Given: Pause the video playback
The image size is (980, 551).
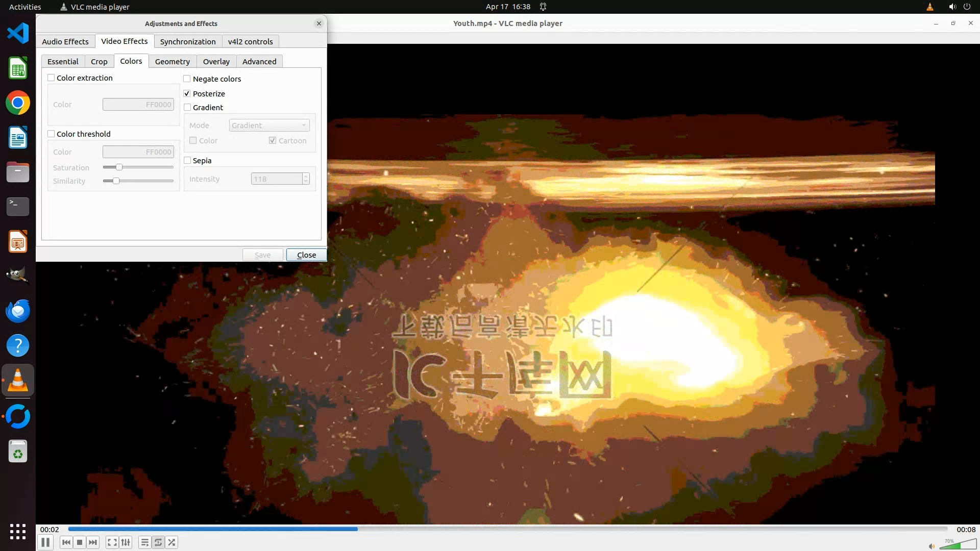Looking at the screenshot, I should 45,542.
